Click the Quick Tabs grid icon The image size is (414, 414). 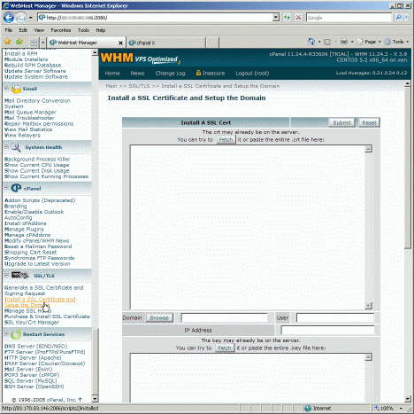pos(34,43)
